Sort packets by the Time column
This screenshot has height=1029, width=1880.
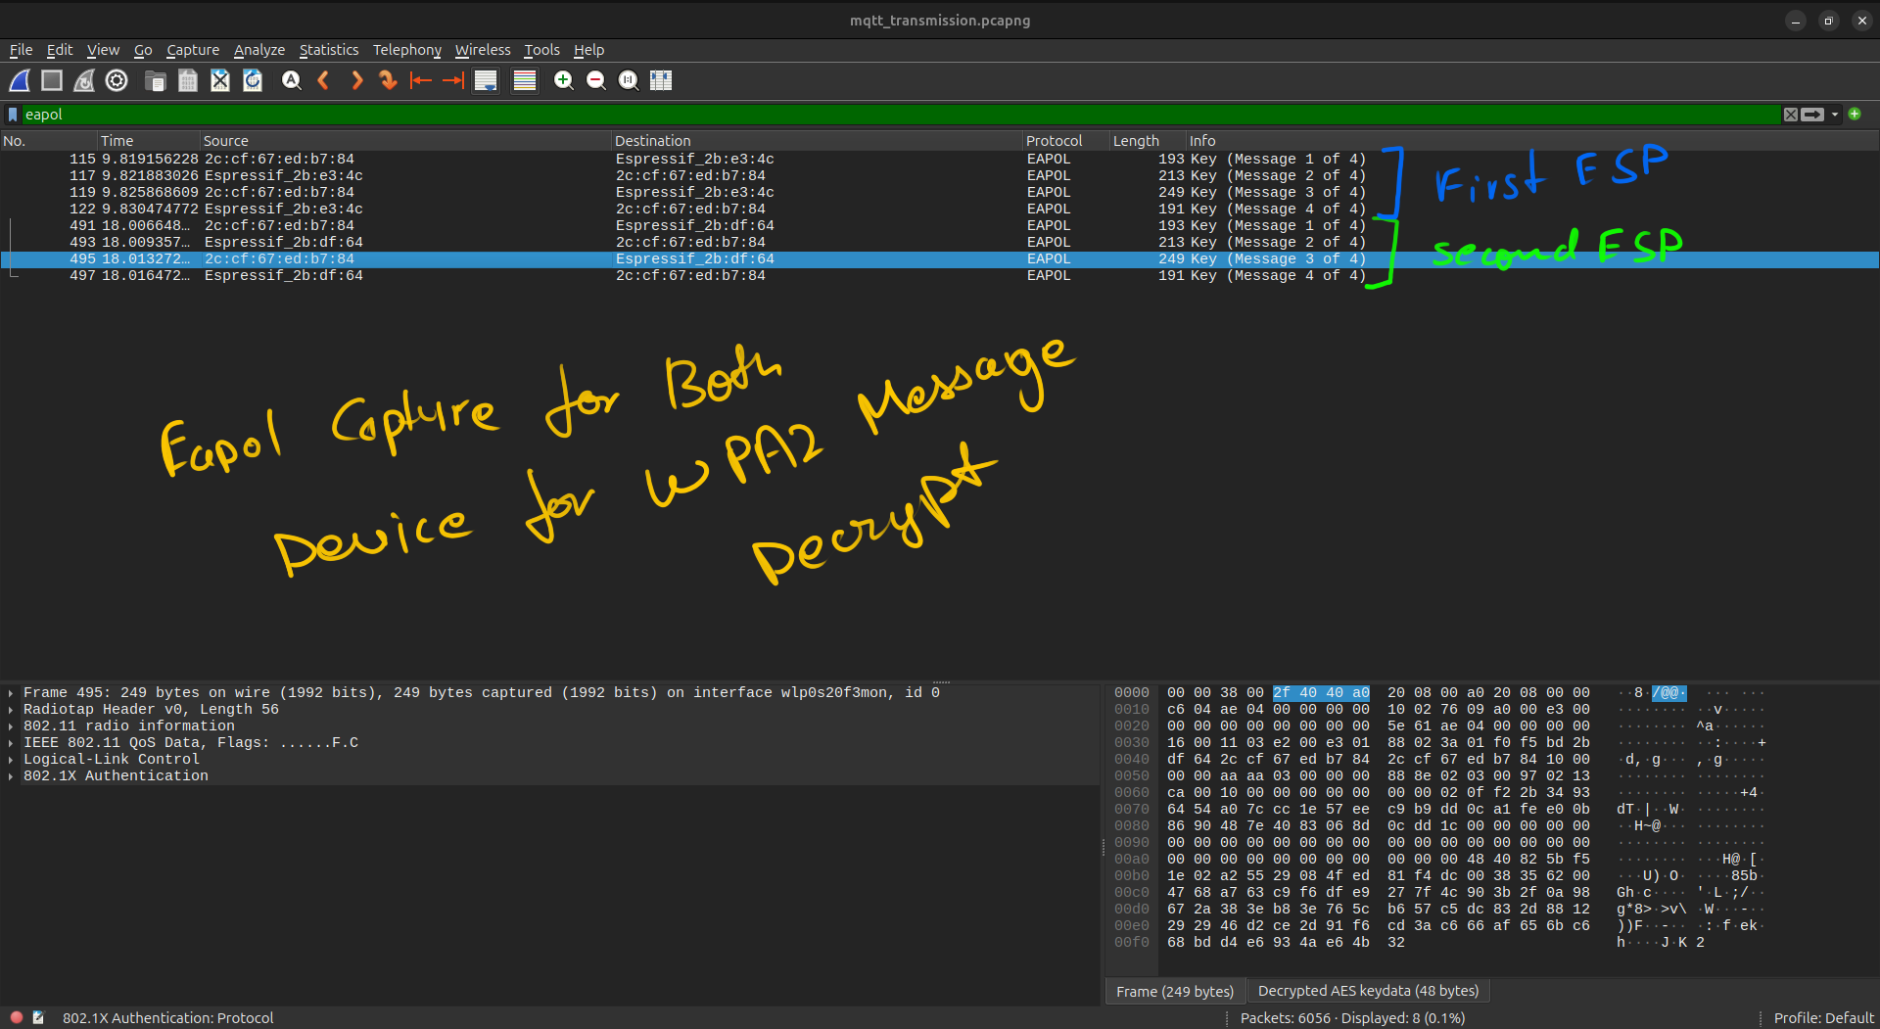tap(149, 141)
